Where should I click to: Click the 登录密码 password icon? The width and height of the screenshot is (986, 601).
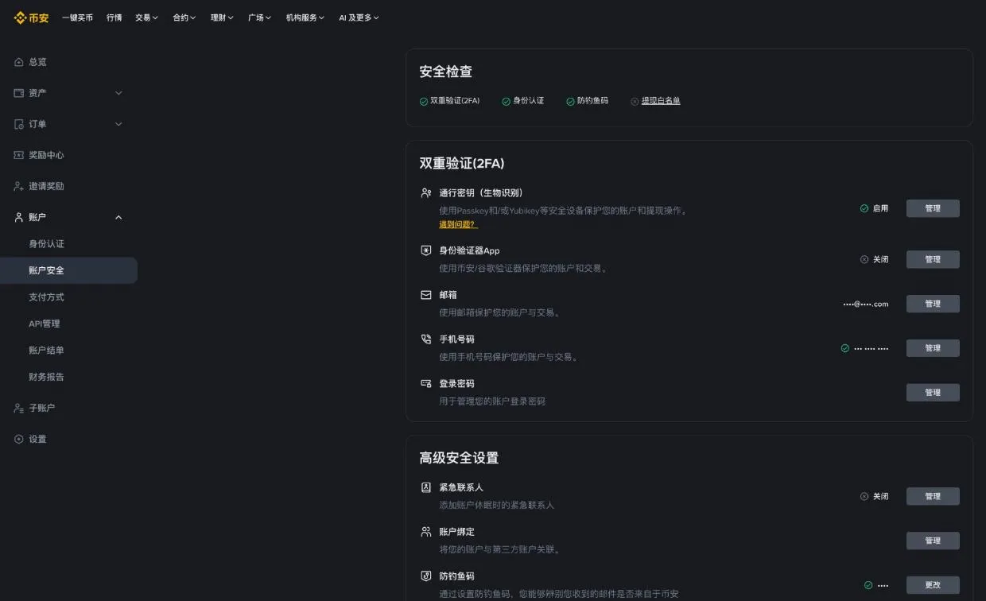pos(426,384)
